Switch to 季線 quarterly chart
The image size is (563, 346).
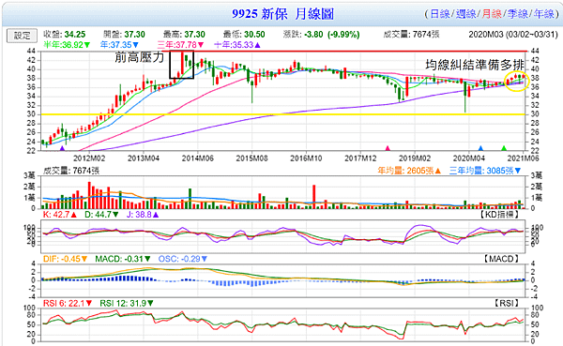[517, 14]
